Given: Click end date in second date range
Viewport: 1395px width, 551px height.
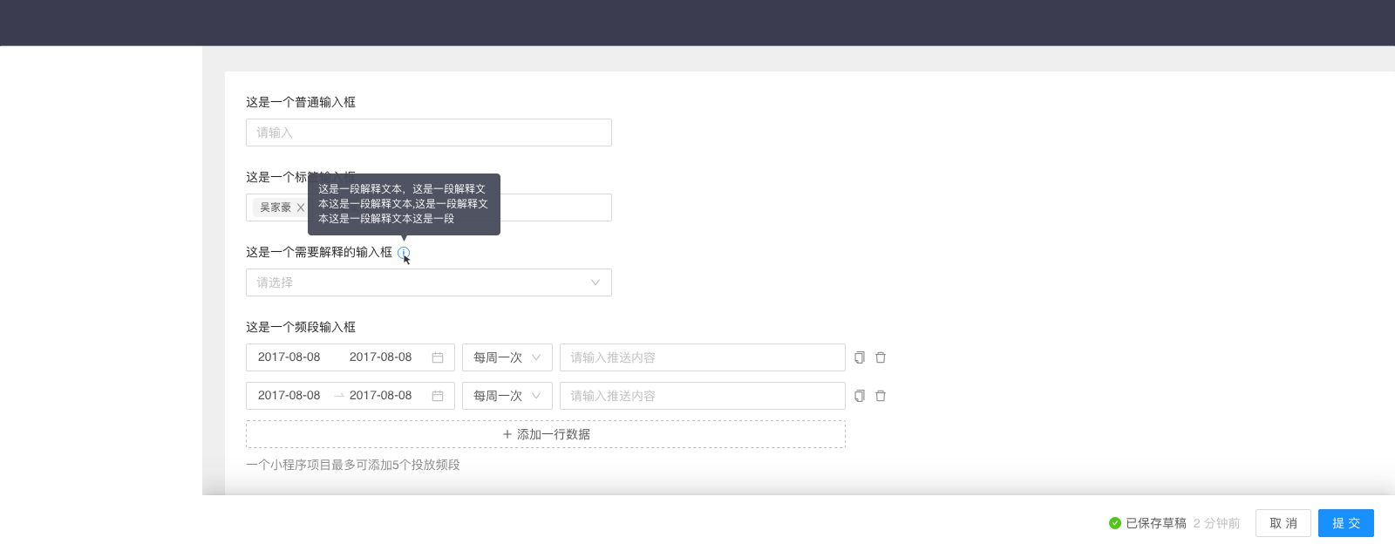Looking at the screenshot, I should 381,396.
